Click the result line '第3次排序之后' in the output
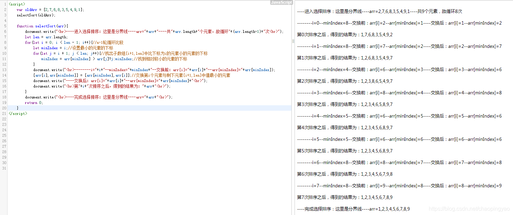Viewport: 513px width, 215px height. [345, 104]
